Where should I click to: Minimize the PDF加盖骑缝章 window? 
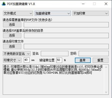[x=83, y=4]
